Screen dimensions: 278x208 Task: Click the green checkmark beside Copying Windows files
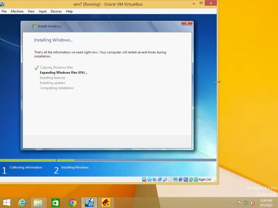[x=37, y=68]
